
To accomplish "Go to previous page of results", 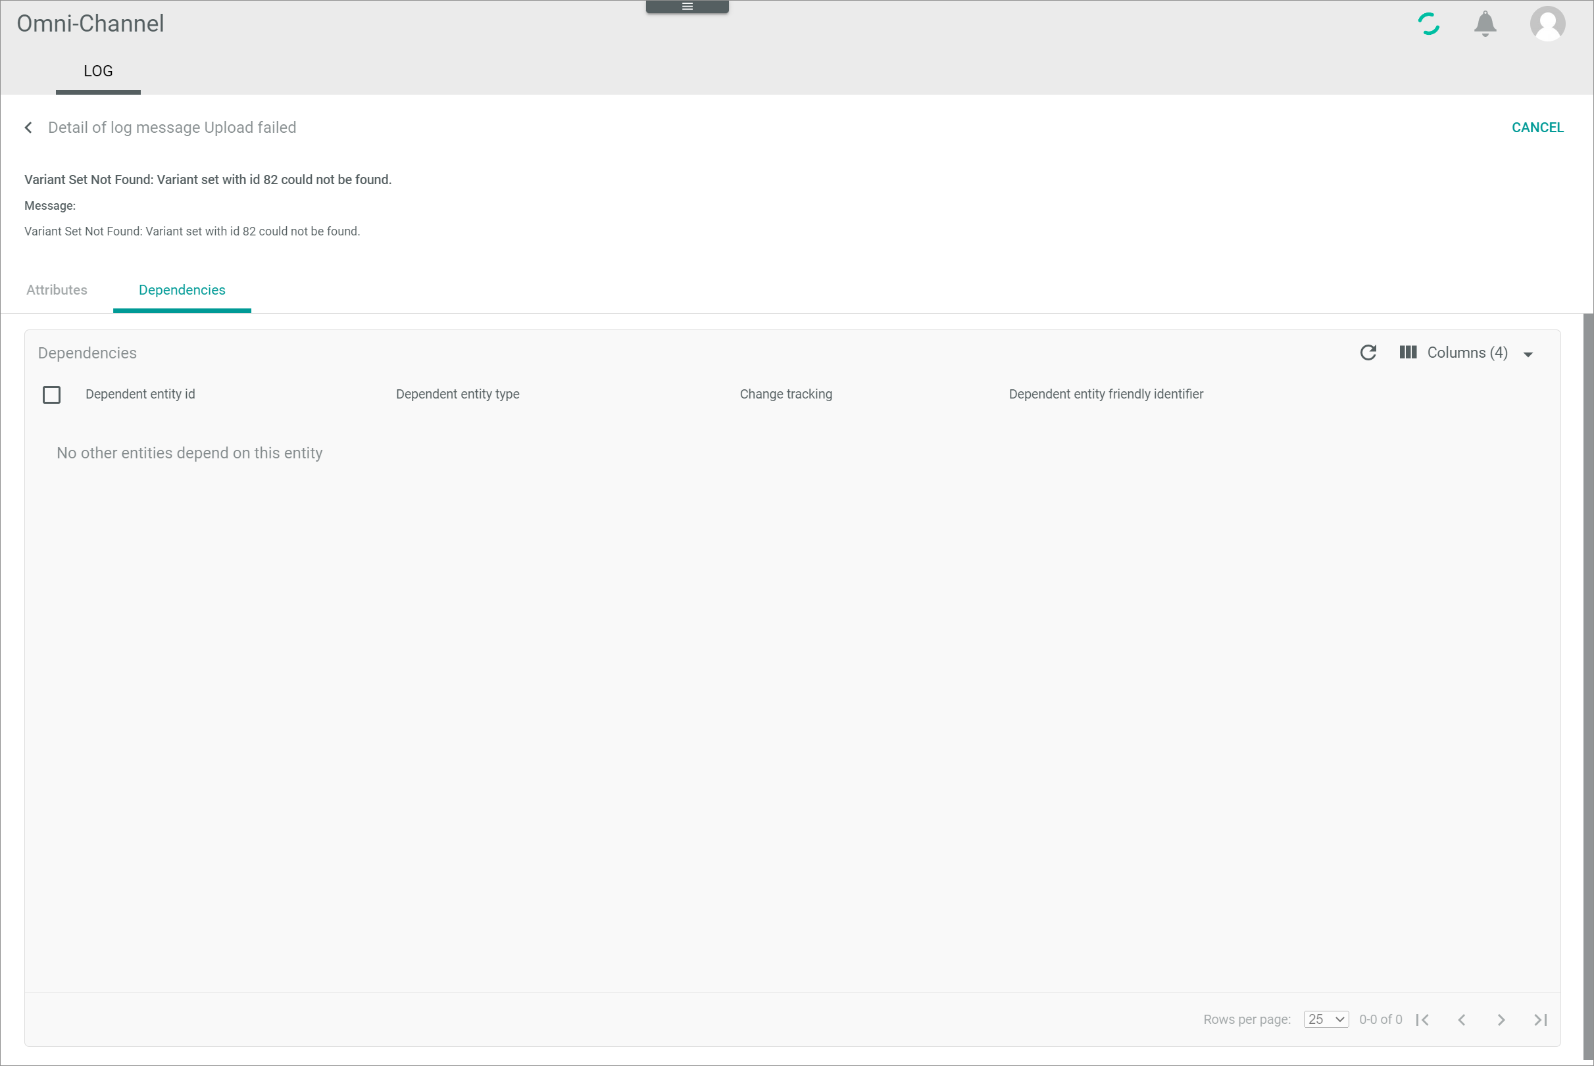I will coord(1462,1020).
